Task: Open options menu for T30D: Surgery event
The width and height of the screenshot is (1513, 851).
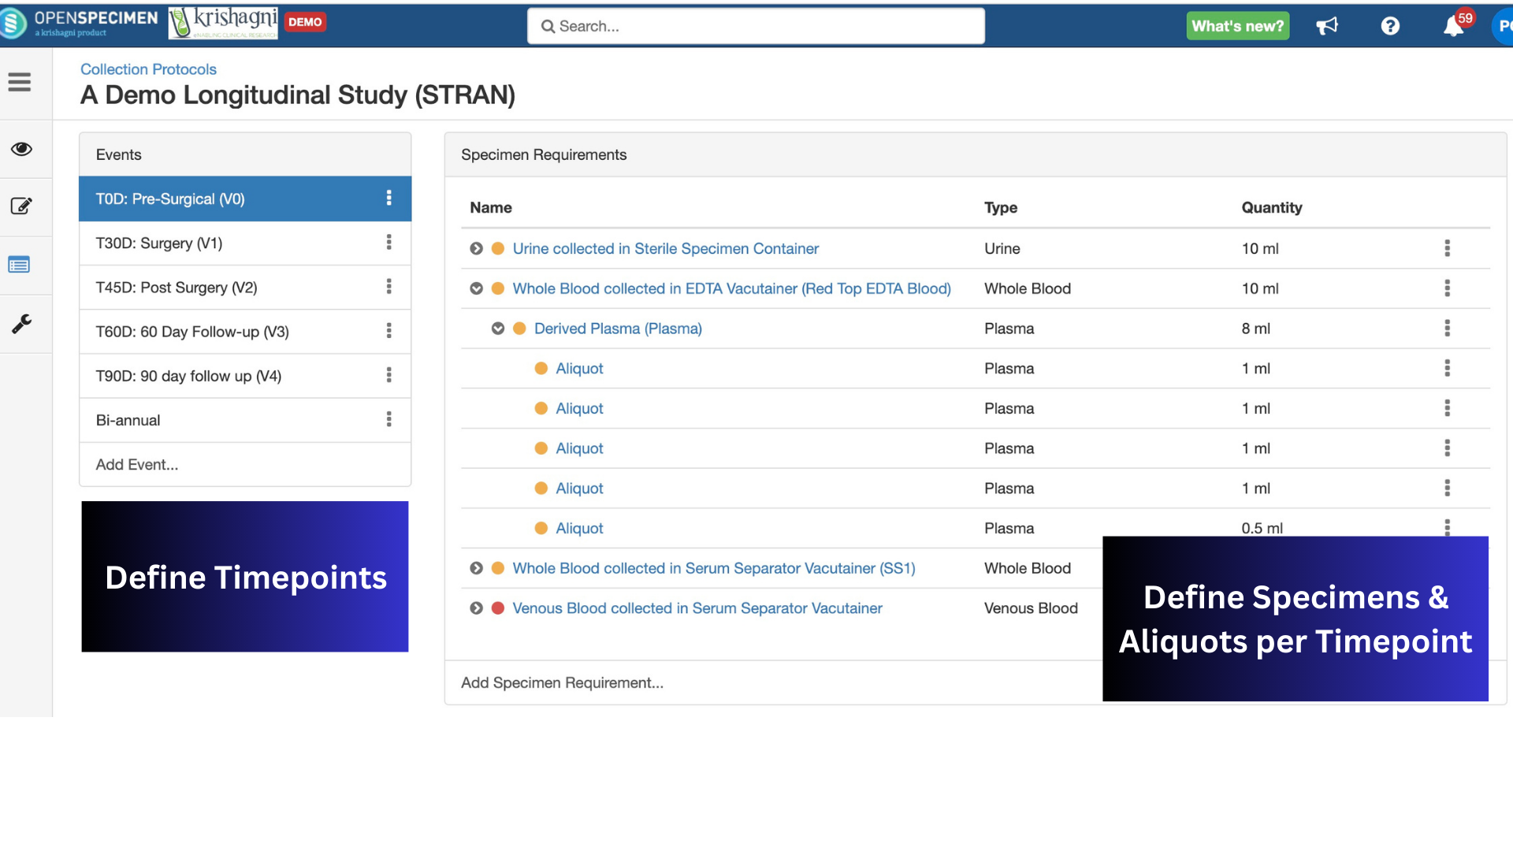Action: (388, 242)
